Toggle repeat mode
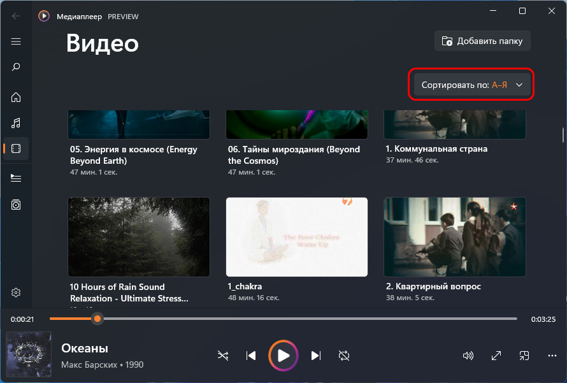 coord(344,356)
